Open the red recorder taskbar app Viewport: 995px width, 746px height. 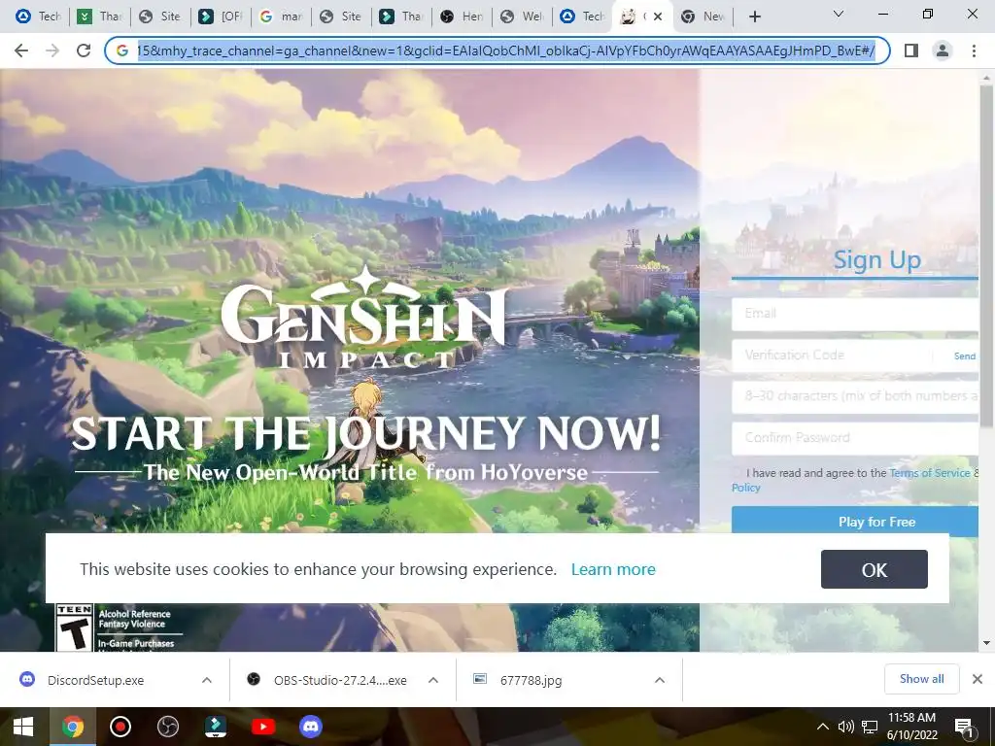click(x=120, y=727)
